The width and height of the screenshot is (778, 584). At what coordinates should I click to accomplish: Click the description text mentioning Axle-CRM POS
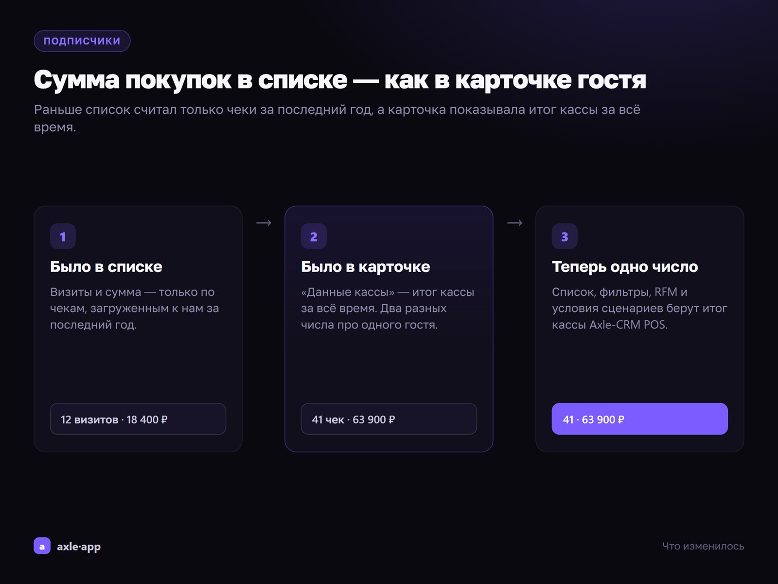point(639,308)
